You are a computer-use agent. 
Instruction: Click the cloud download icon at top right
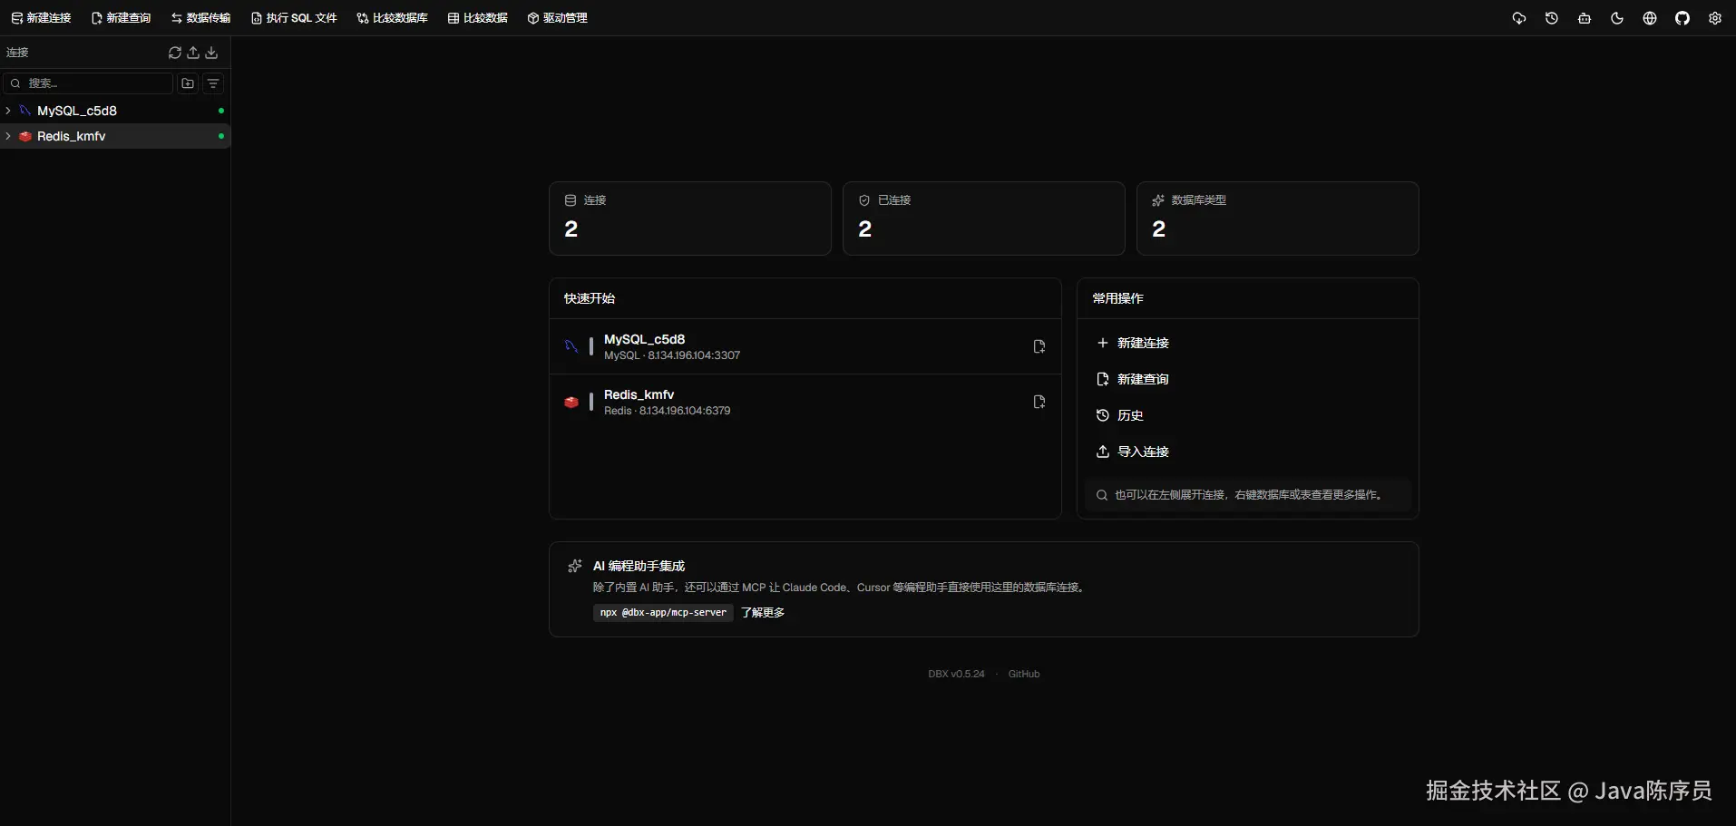(x=1519, y=18)
